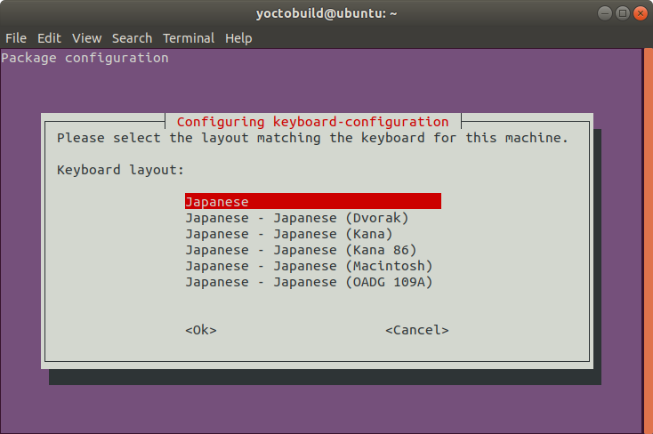Image resolution: width=653 pixels, height=434 pixels.
Task: Open the View menu
Action: pos(86,38)
